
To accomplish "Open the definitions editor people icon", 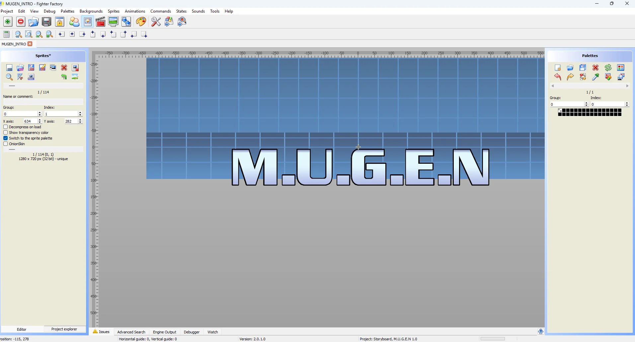I will pos(75,22).
